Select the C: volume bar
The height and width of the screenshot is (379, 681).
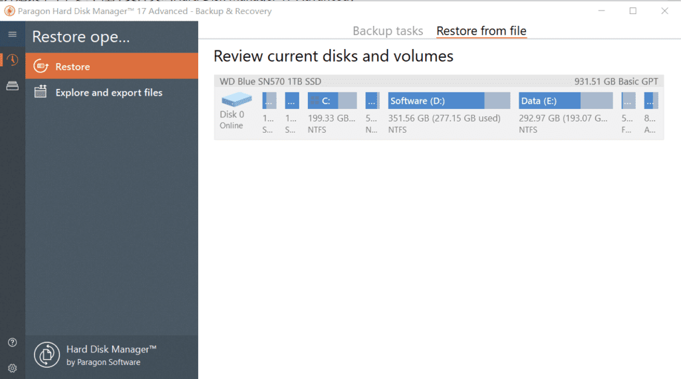(x=333, y=101)
